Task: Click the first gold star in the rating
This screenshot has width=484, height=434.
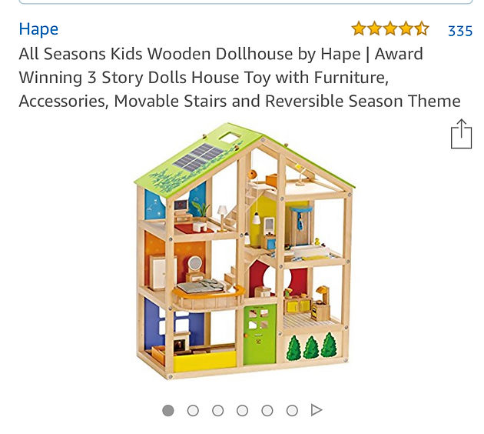Action: point(359,28)
